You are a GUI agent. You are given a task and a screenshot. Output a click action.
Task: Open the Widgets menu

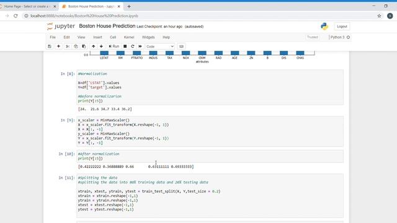pyautogui.click(x=148, y=37)
